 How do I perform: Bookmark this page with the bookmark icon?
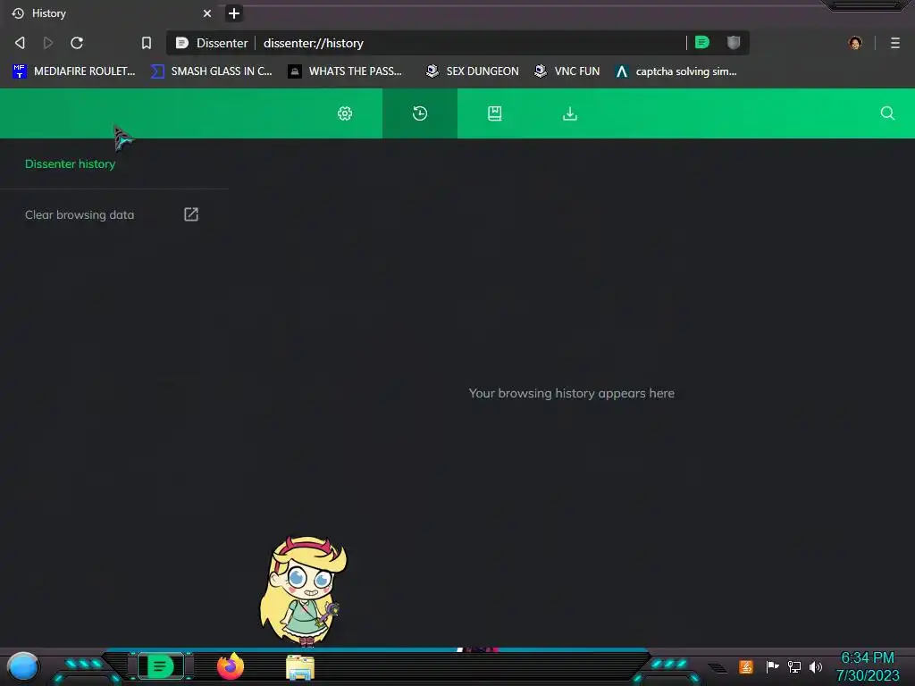click(x=147, y=43)
